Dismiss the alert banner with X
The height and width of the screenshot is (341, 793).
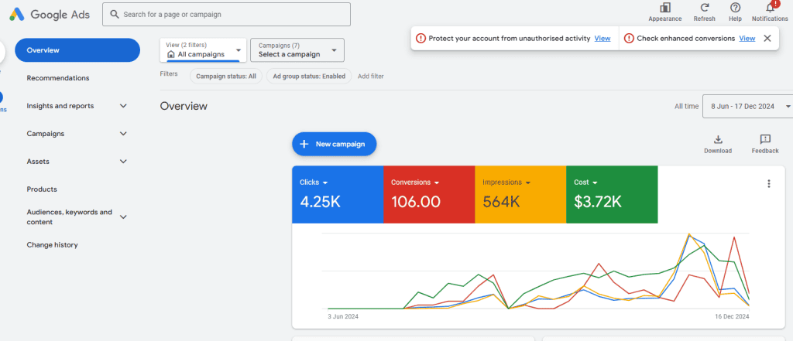click(767, 38)
